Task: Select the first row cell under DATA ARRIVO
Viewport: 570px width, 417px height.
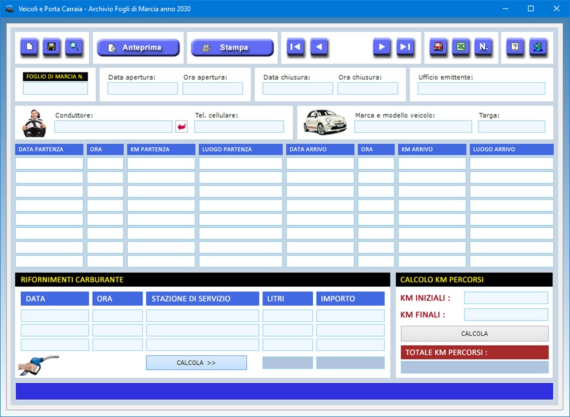Action: point(320,163)
